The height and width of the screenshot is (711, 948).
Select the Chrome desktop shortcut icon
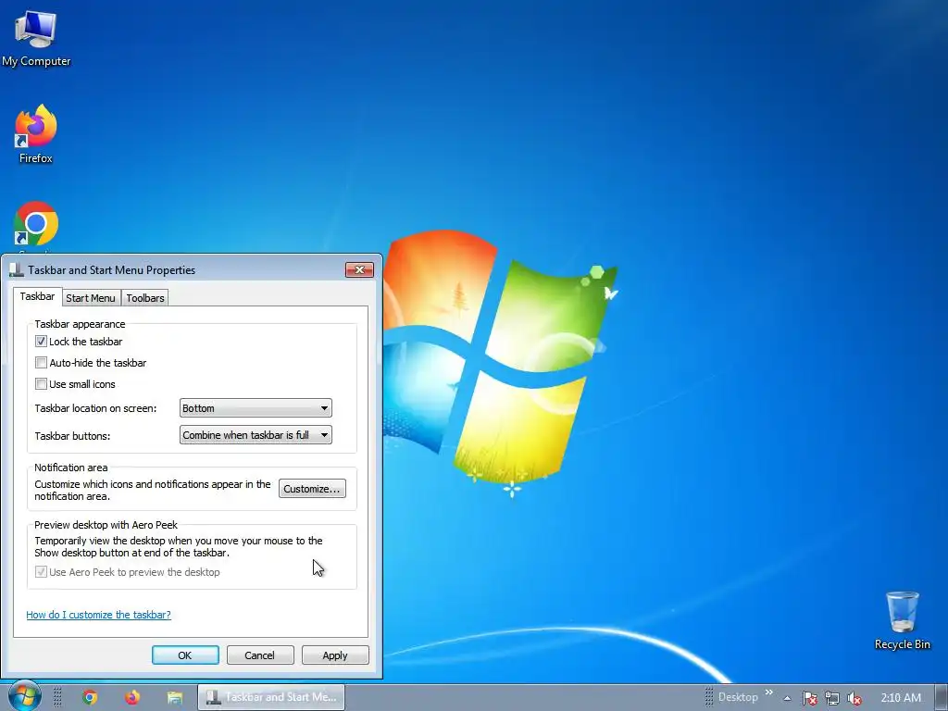[36, 225]
